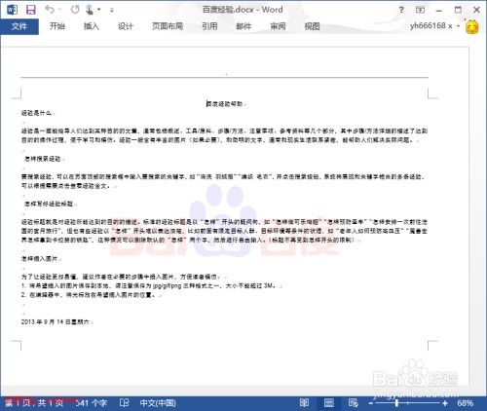Screen dimensions: 487x411
Task: Undo the last action
Action: 50,9
